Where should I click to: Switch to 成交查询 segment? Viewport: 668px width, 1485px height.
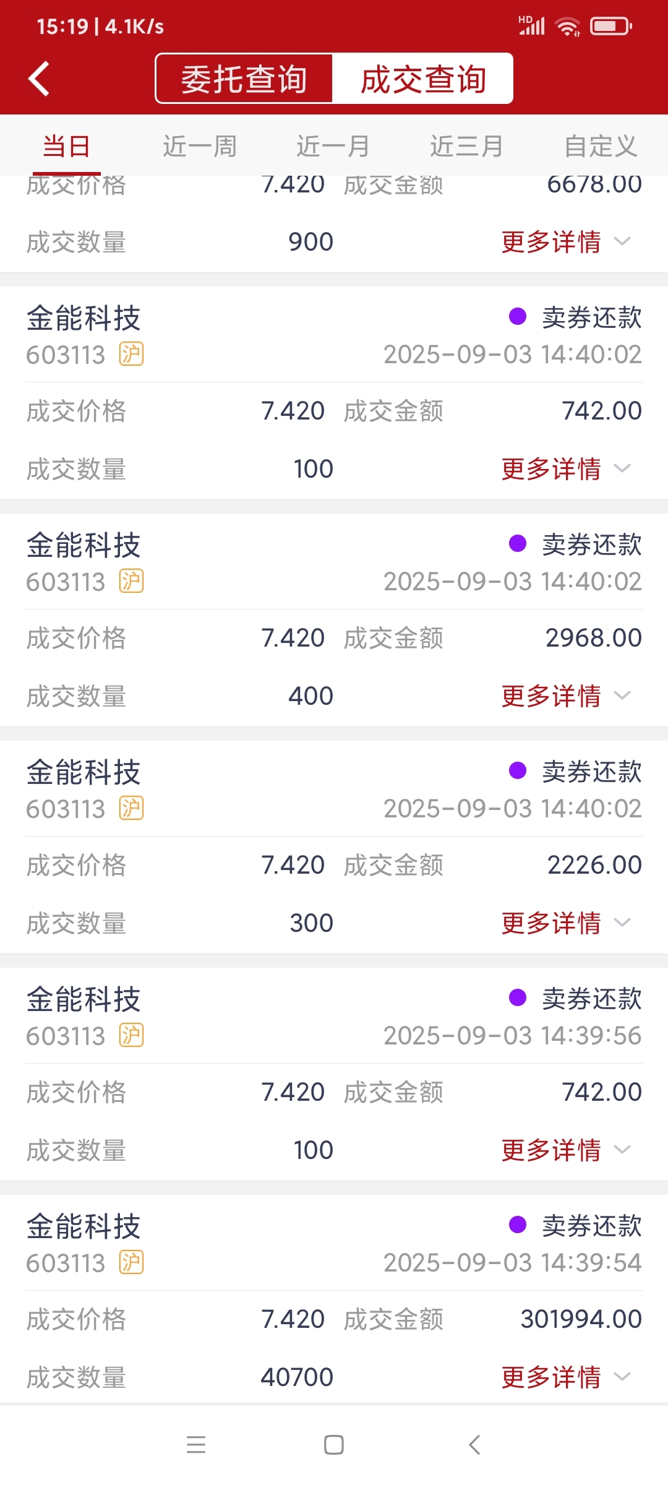click(x=423, y=79)
